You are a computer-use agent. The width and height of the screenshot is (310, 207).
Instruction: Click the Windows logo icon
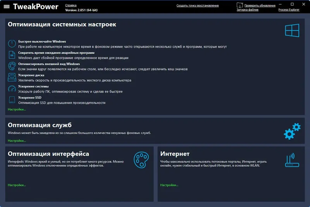(x=292, y=30)
